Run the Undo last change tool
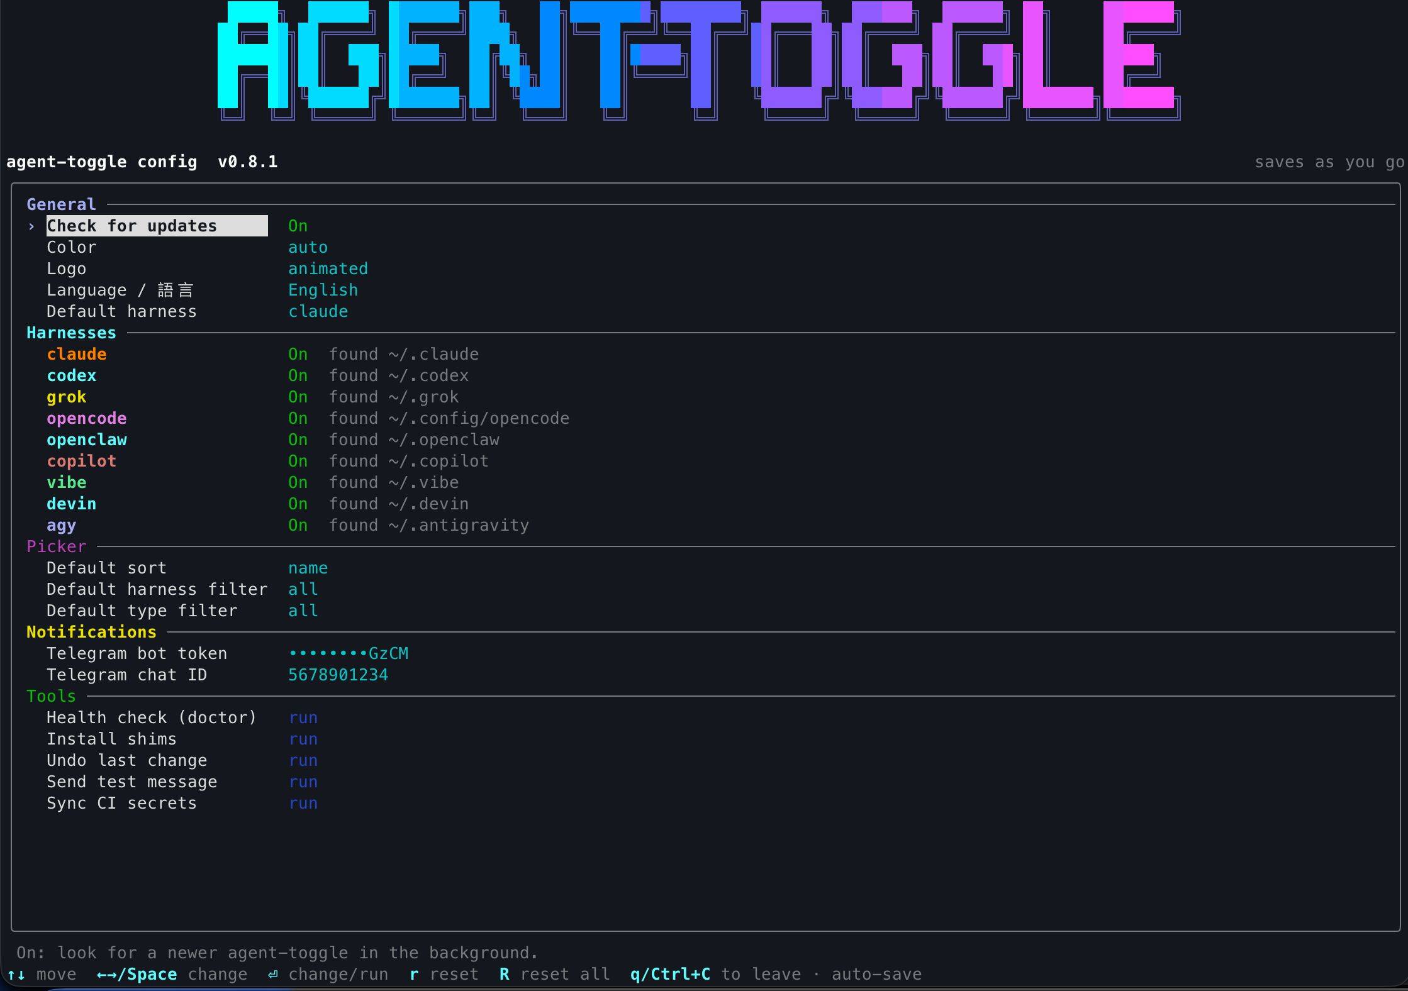The image size is (1408, 991). (x=303, y=760)
